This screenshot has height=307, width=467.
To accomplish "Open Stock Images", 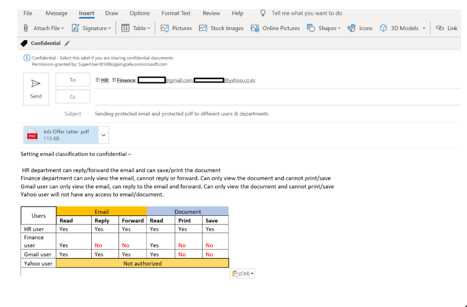I will [x=221, y=28].
